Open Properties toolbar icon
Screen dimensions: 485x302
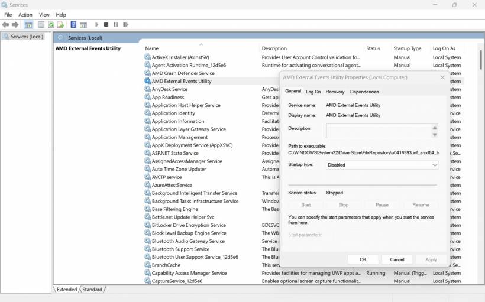[x=41, y=25]
